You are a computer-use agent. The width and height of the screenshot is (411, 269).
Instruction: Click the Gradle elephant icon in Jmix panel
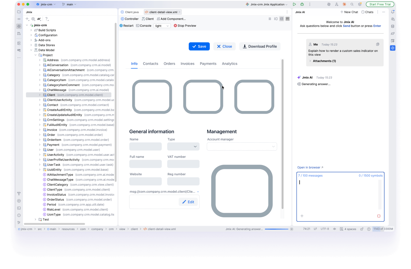pyautogui.click(x=39, y=19)
